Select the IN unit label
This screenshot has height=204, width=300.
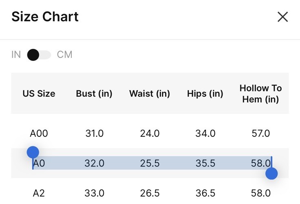point(16,55)
